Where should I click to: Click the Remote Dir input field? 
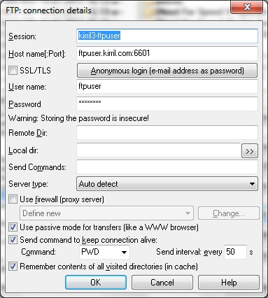tap(167, 133)
